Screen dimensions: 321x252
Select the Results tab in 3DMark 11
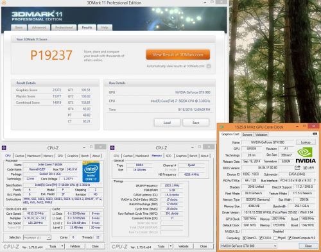click(87, 28)
